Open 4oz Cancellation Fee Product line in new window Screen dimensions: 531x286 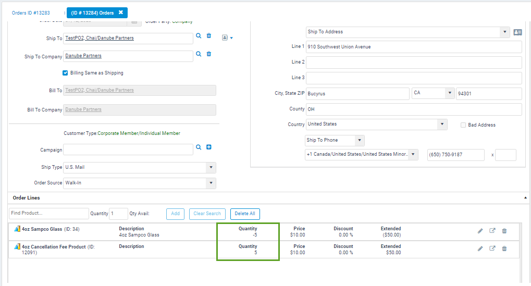pyautogui.click(x=492, y=248)
